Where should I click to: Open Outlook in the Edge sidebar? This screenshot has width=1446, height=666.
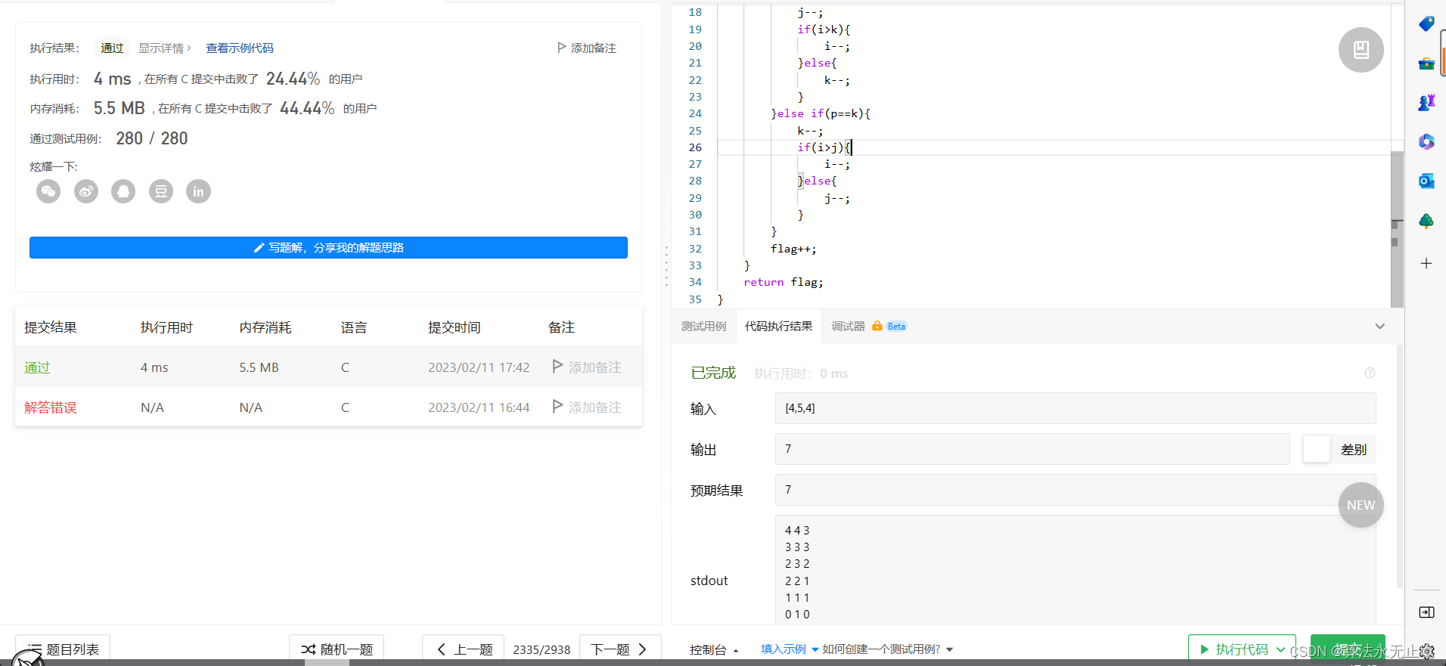[1426, 181]
